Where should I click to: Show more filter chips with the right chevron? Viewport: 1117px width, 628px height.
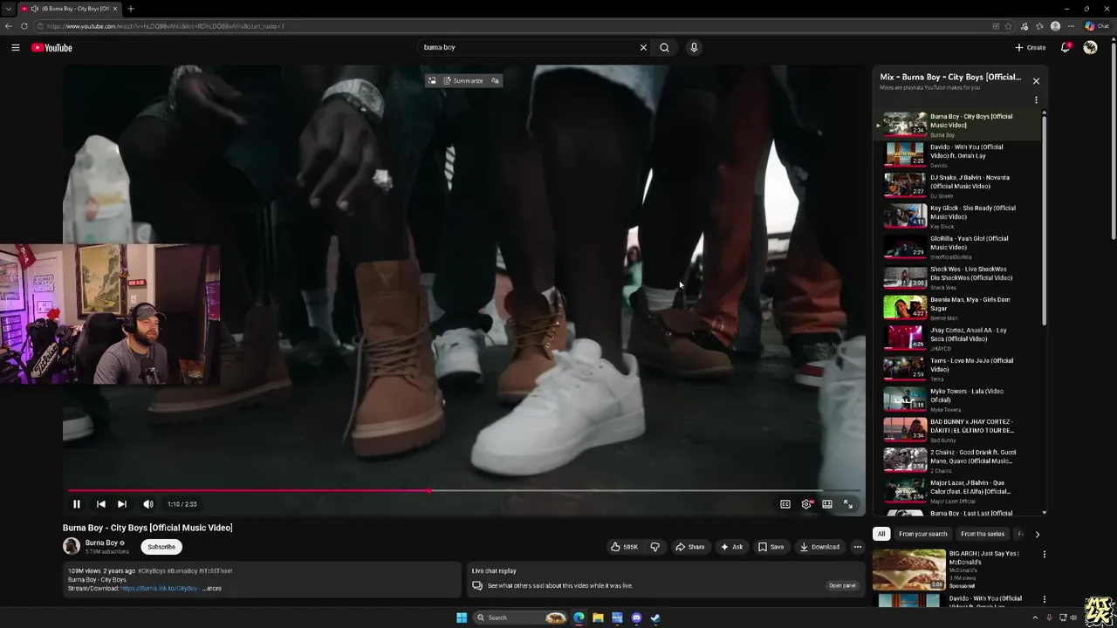[x=1037, y=534]
